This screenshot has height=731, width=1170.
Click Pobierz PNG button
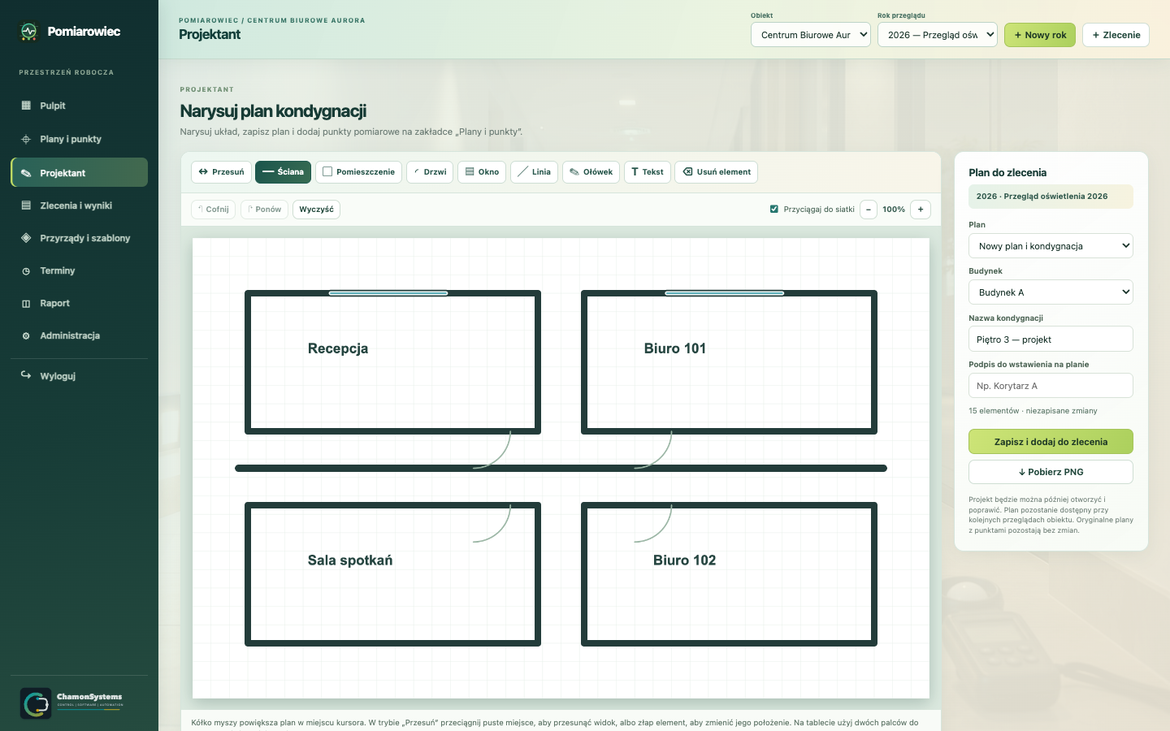point(1051,472)
